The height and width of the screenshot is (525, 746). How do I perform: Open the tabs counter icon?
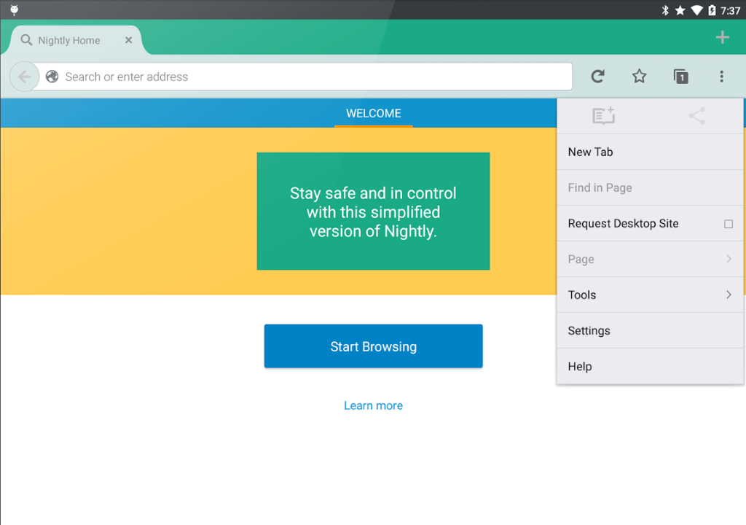pyautogui.click(x=680, y=77)
